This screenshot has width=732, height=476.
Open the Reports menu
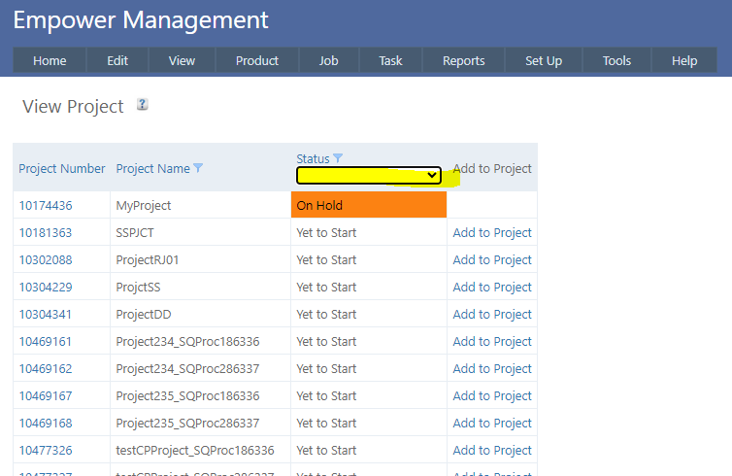click(463, 60)
